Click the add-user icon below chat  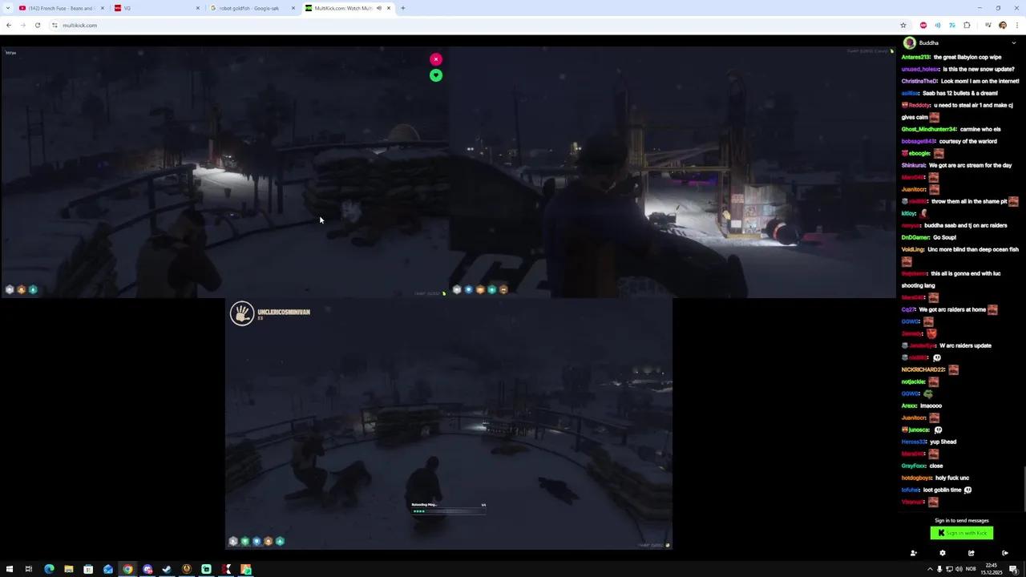click(913, 553)
